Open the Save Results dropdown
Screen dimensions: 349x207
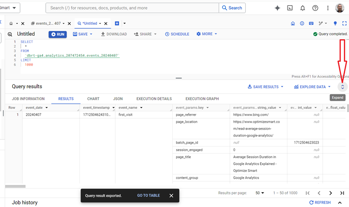coord(265,87)
